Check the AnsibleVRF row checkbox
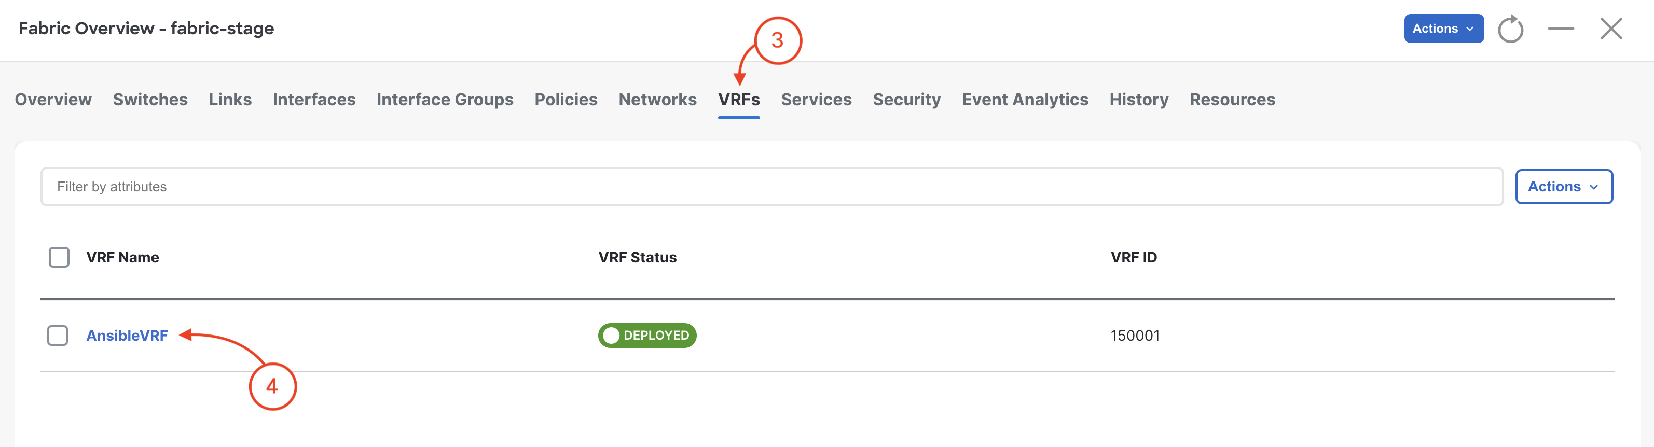Viewport: 1654px width, 447px height. [58, 336]
